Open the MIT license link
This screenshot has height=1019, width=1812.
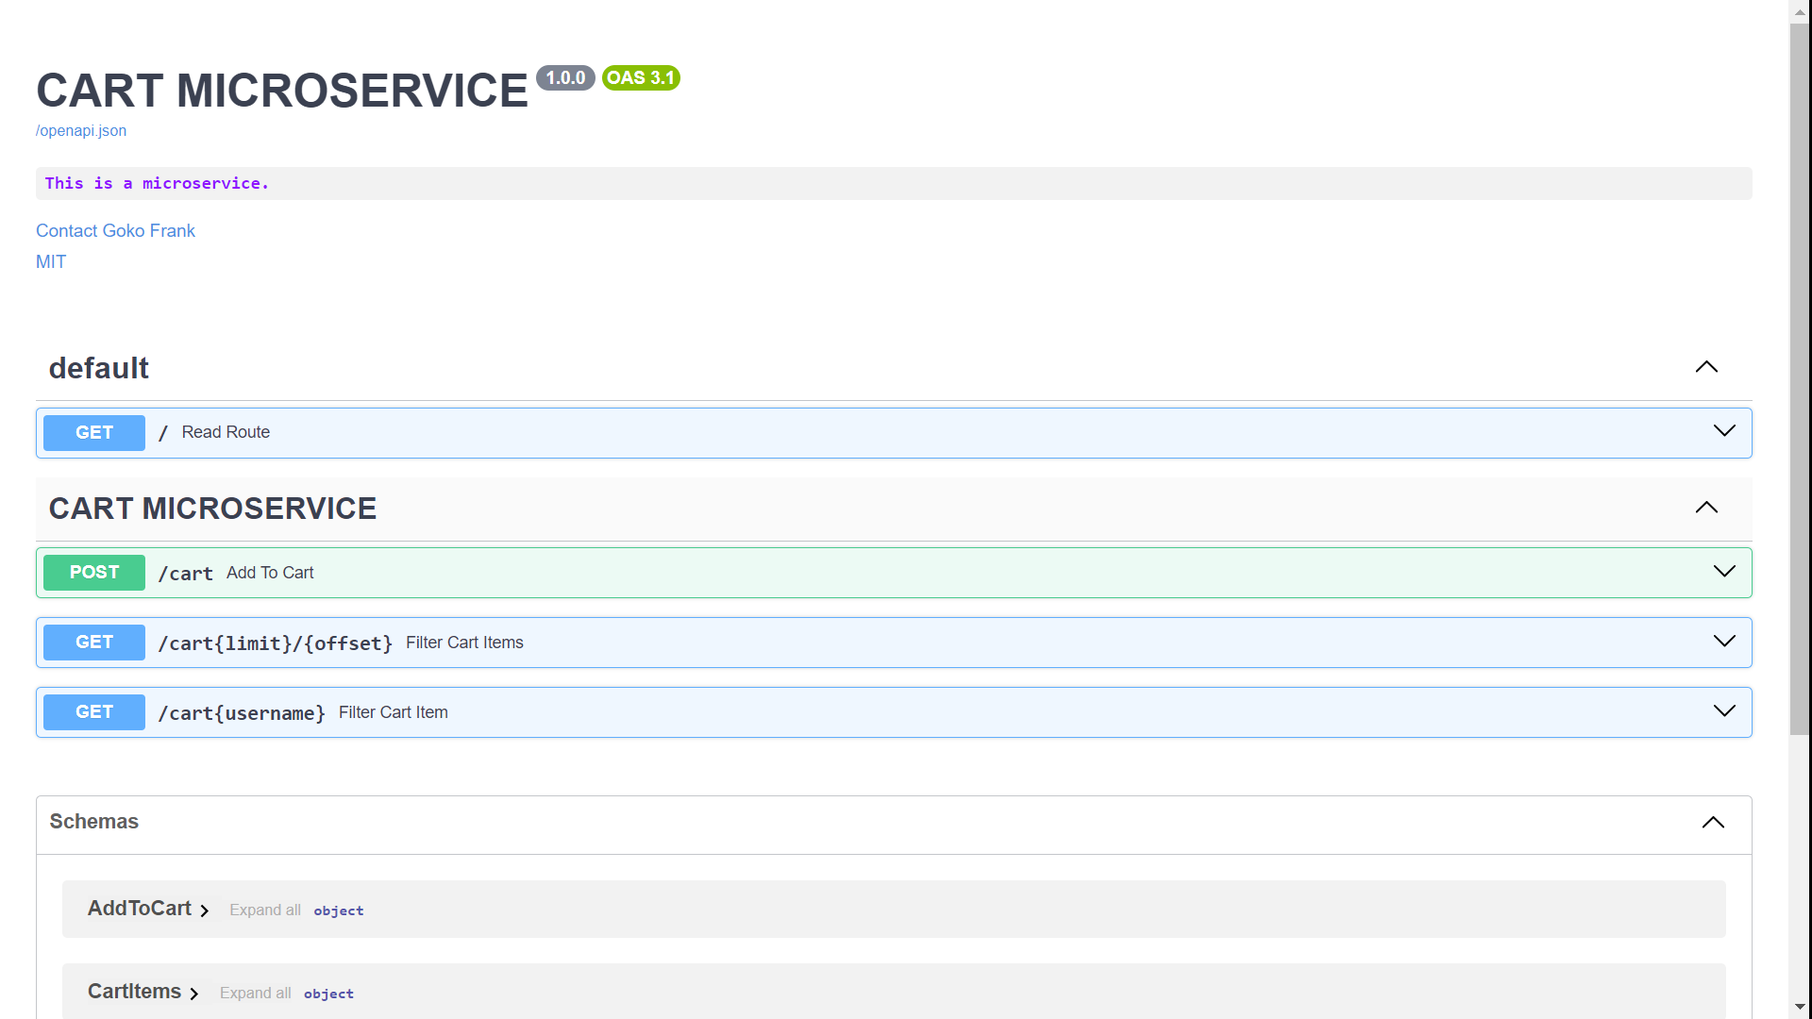(51, 261)
